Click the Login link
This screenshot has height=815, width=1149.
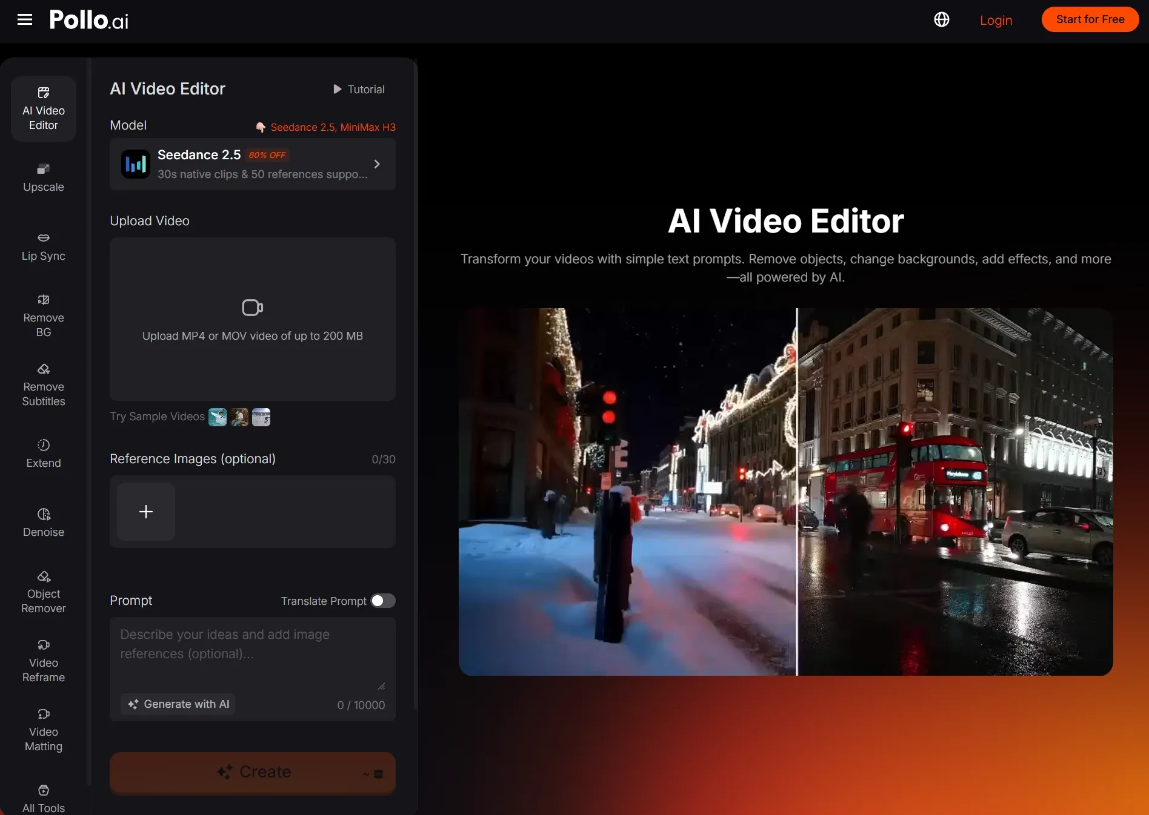(x=996, y=20)
